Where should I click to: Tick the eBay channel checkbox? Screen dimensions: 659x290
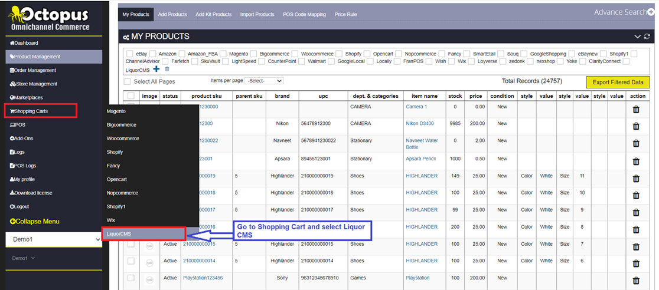tap(129, 54)
